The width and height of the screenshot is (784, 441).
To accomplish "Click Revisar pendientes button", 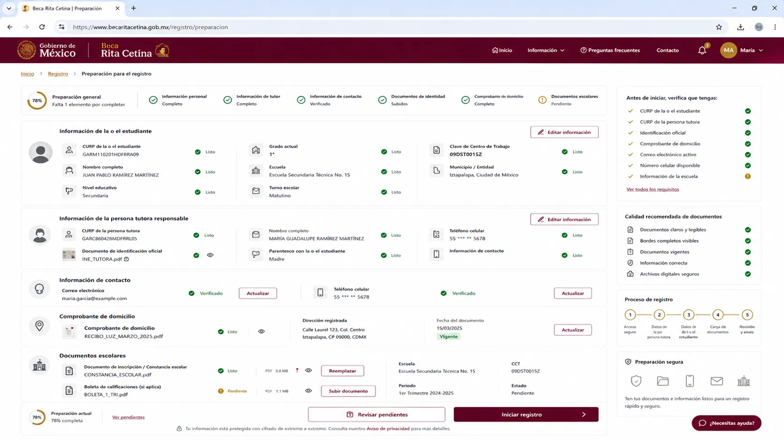I will coord(377,414).
